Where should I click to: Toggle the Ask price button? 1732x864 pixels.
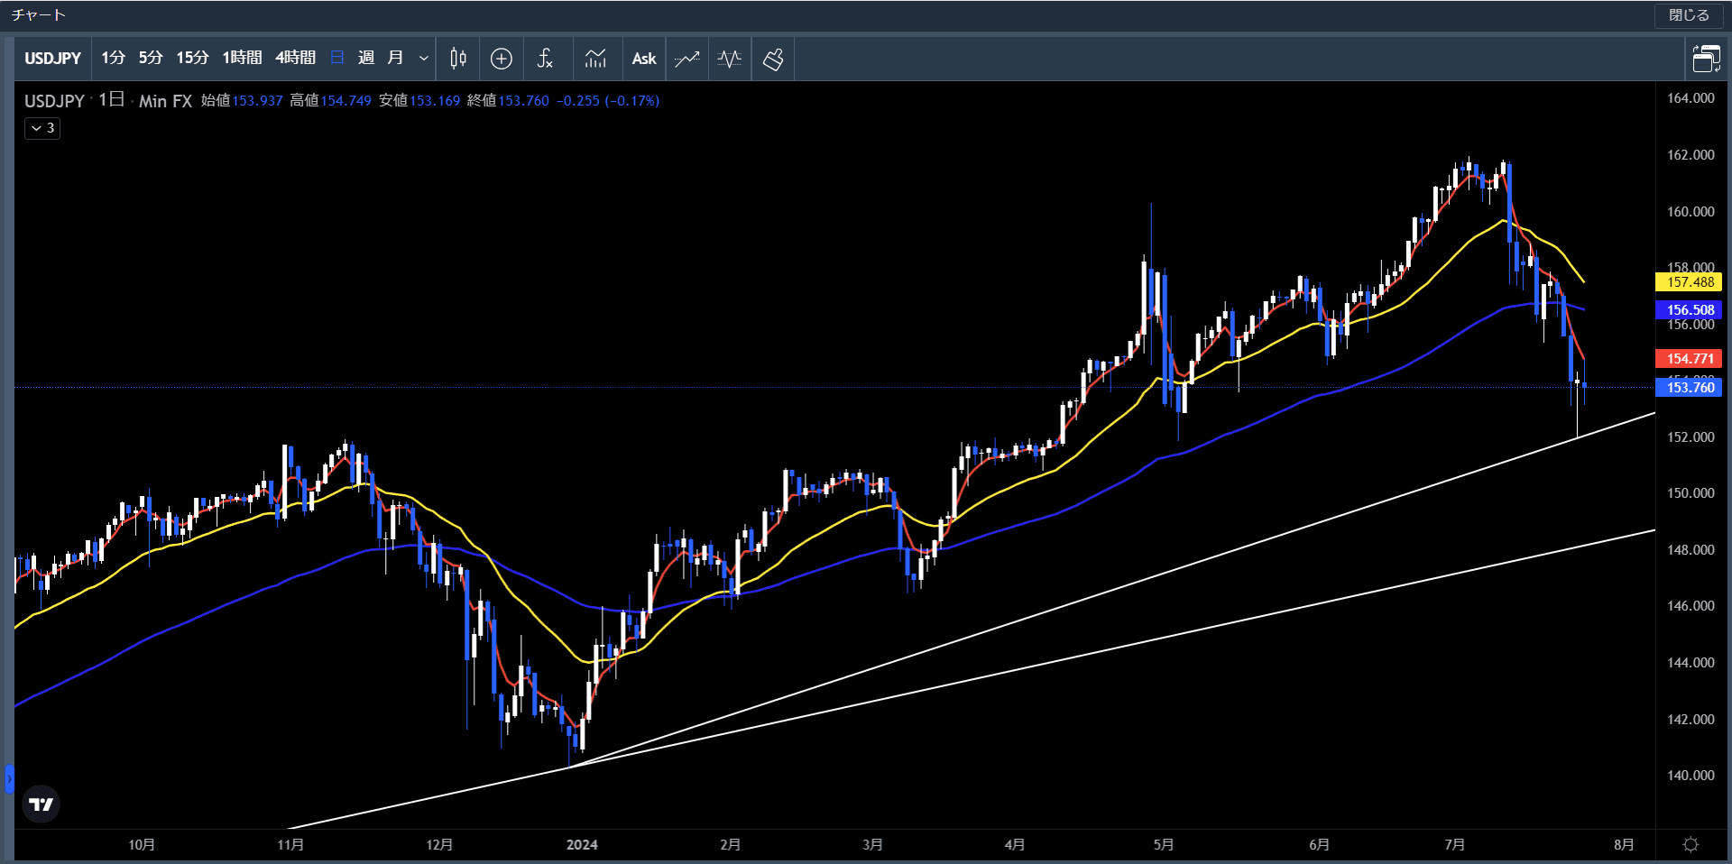click(644, 59)
